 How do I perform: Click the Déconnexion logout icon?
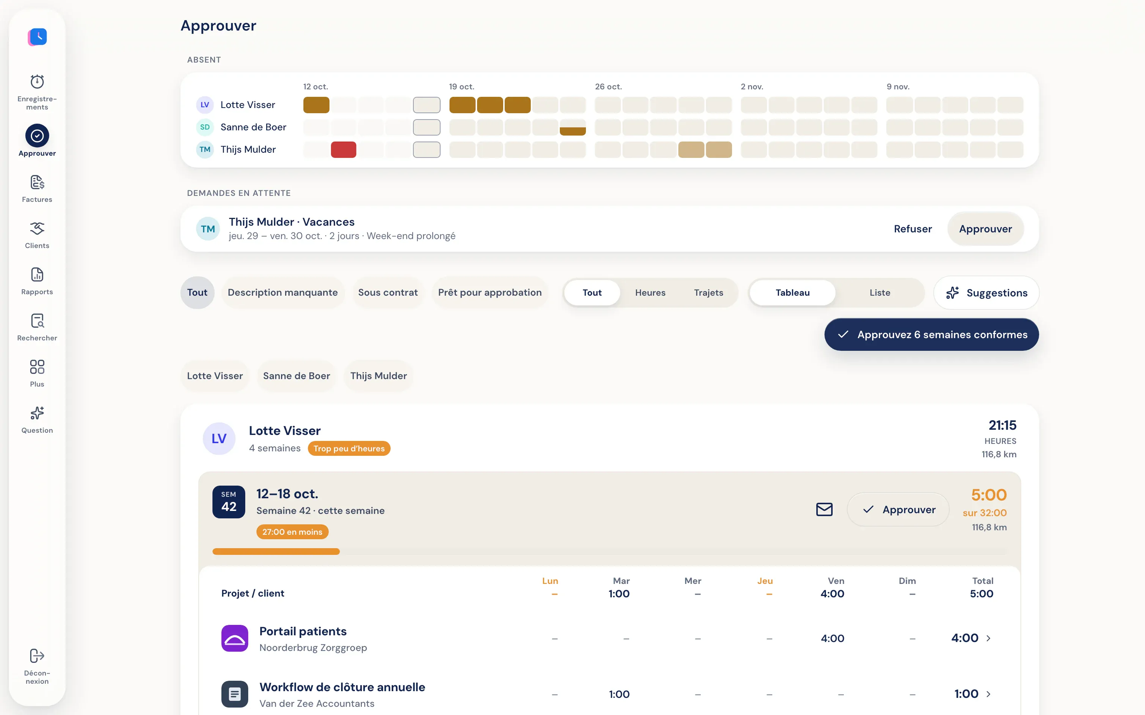(37, 655)
